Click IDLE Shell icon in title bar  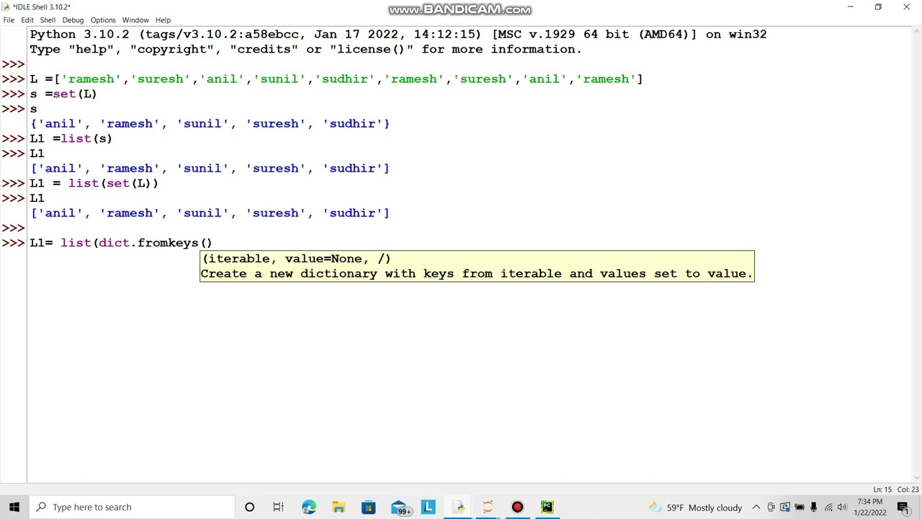[x=6, y=6]
